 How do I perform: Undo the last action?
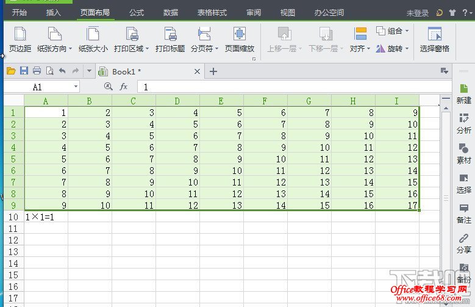(62, 71)
